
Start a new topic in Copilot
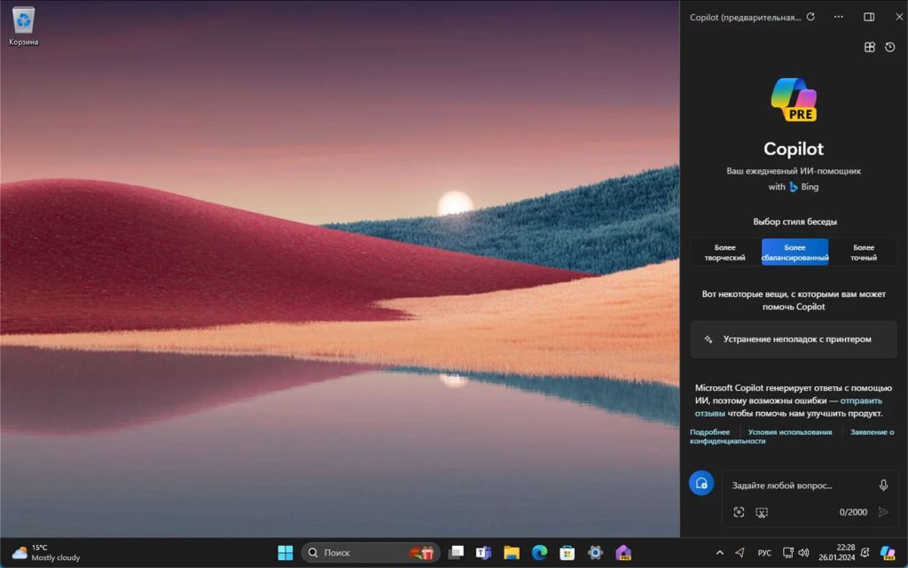tap(701, 483)
